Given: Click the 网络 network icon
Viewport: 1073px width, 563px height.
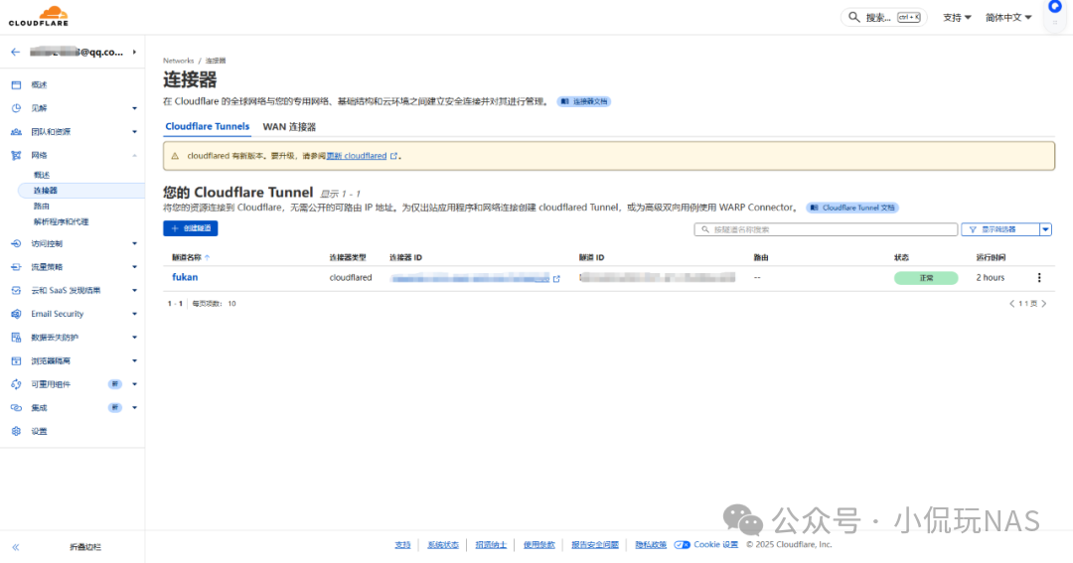Looking at the screenshot, I should point(17,155).
